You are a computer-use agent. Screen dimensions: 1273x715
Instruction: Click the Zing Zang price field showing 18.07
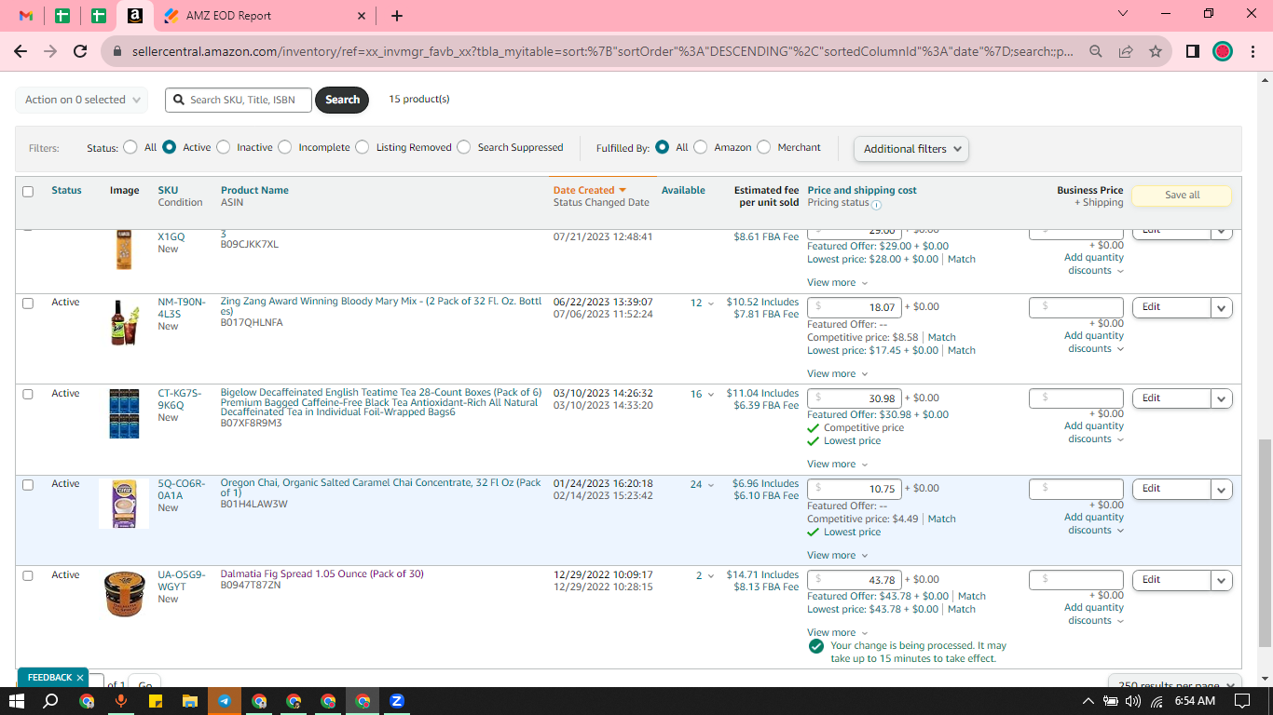click(x=855, y=307)
